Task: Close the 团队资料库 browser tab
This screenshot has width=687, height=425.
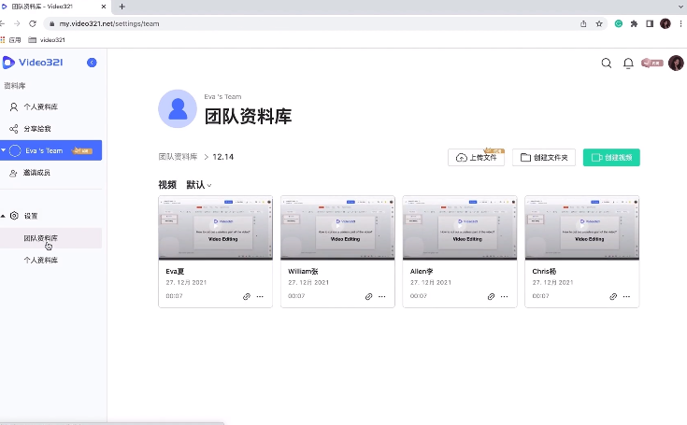Action: pyautogui.click(x=104, y=7)
